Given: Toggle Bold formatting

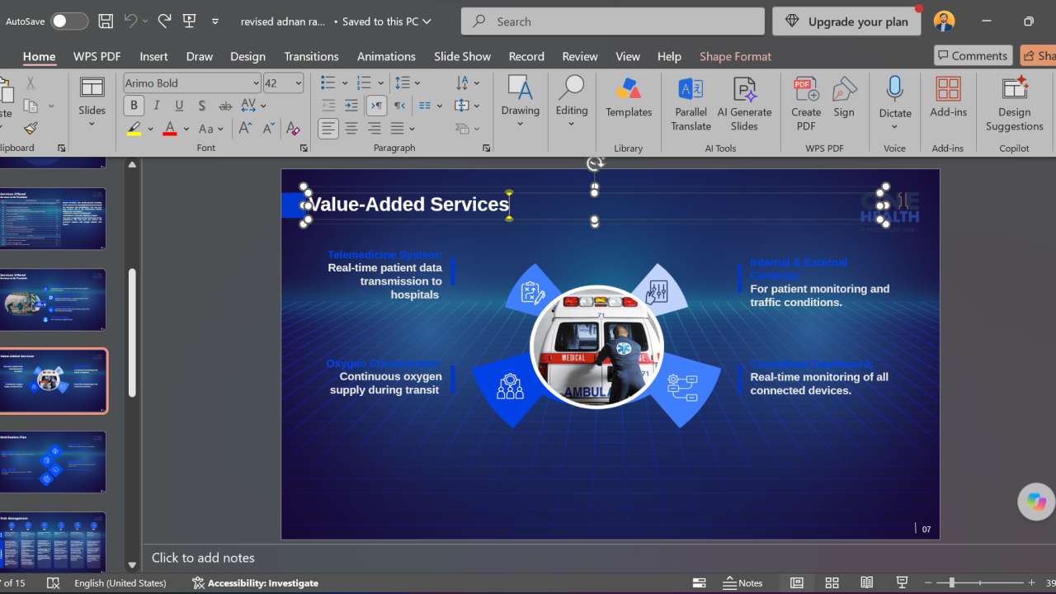Looking at the screenshot, I should tap(134, 106).
